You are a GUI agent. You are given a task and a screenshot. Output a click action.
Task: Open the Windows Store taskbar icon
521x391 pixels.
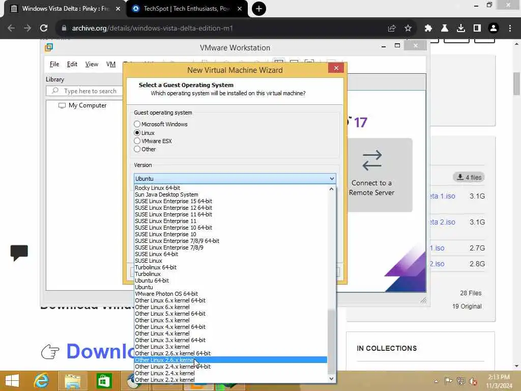104,381
